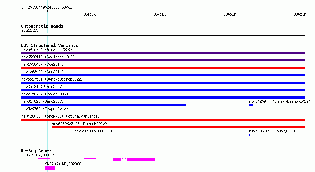Click the Cytogenetic Bands track title
This screenshot has height=172, width=315.
tap(42, 26)
